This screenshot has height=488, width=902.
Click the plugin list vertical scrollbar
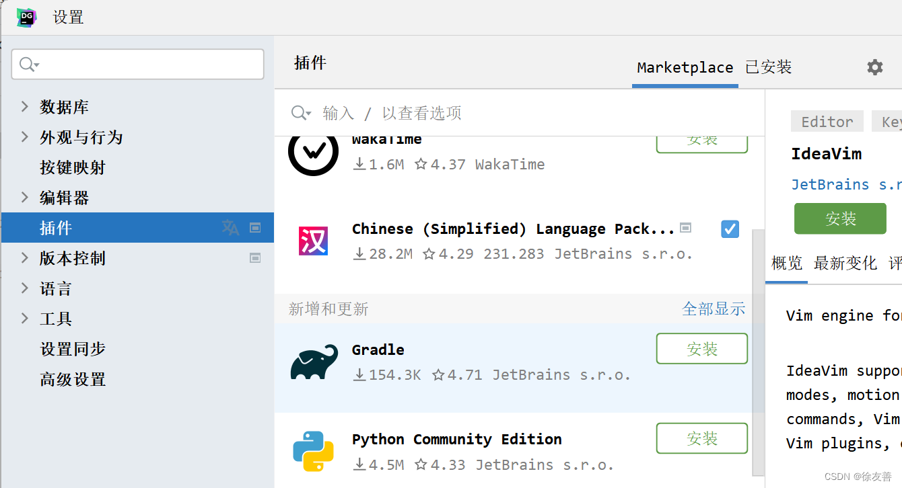click(x=758, y=352)
